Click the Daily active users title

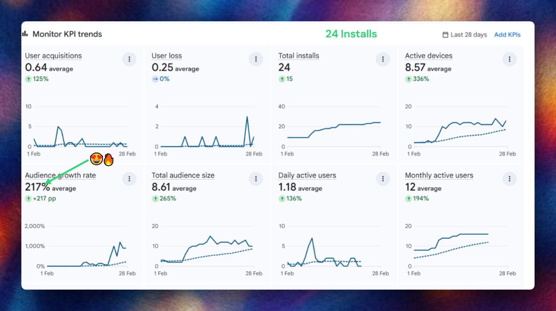307,175
